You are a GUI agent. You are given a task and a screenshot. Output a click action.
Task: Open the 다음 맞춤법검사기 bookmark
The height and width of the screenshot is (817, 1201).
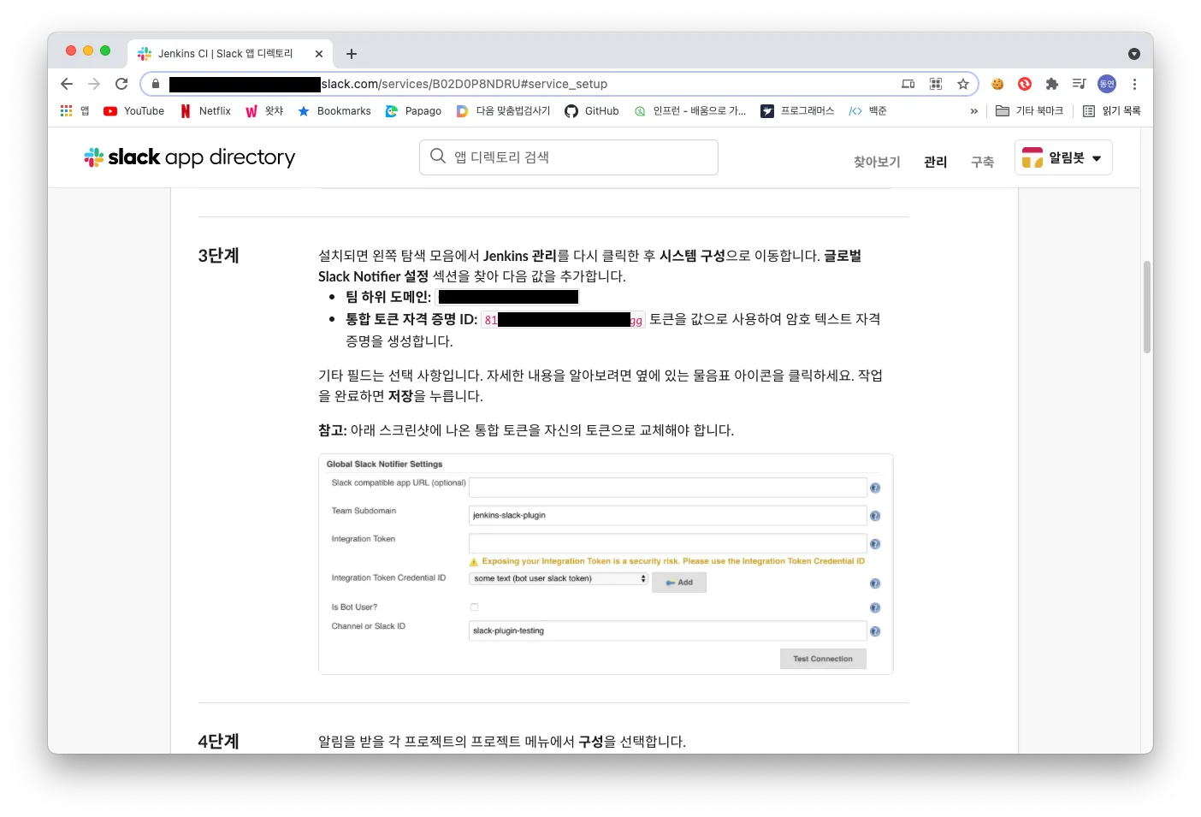503,111
